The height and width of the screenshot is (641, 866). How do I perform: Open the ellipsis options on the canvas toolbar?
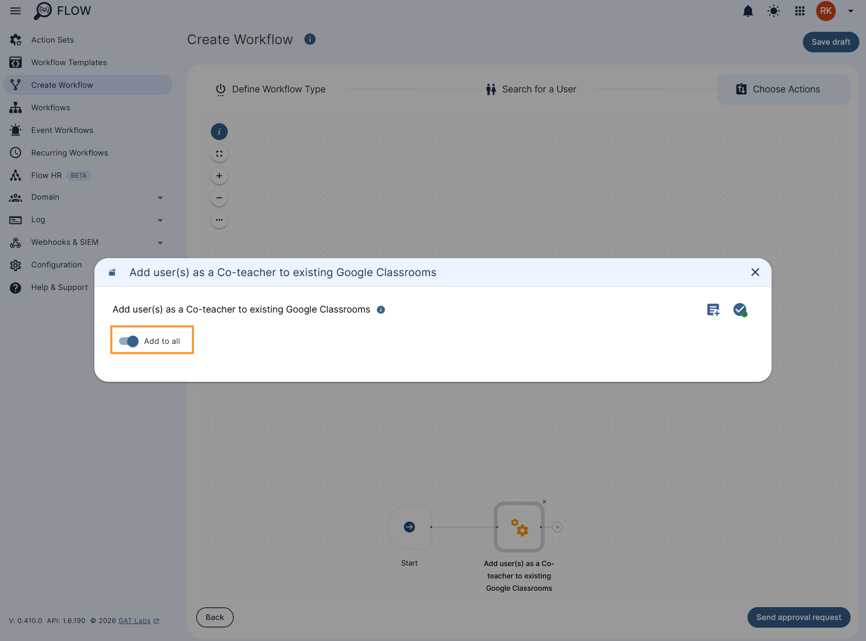219,220
